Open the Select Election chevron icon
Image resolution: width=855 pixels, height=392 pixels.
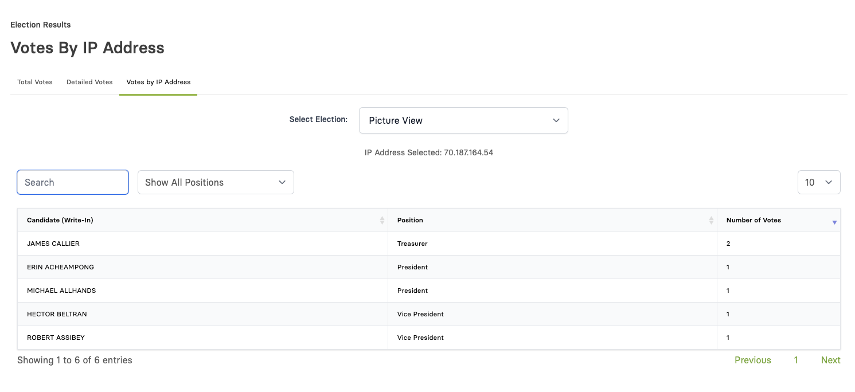point(556,120)
